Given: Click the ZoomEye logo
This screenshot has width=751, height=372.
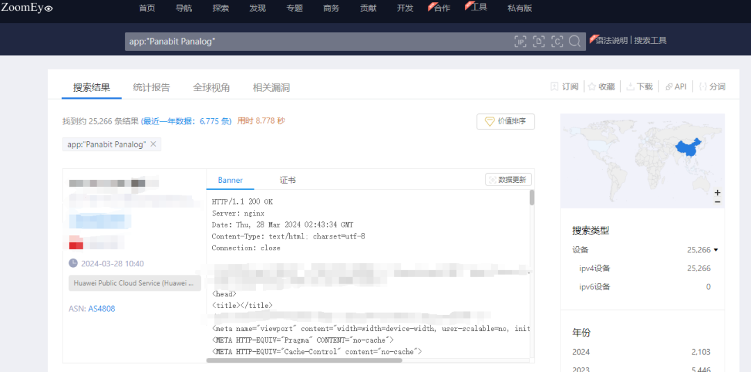Looking at the screenshot, I should [x=27, y=8].
